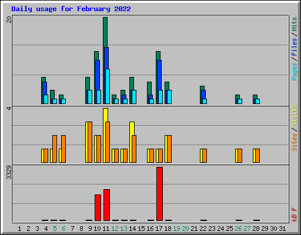Click green weekend day label '20'

pyautogui.click(x=185, y=229)
